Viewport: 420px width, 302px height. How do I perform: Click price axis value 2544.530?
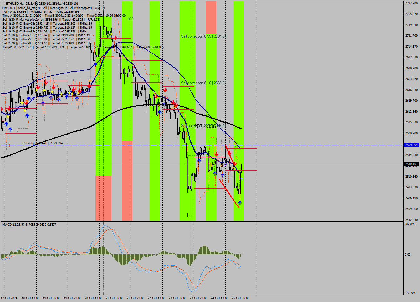pyautogui.click(x=411, y=155)
